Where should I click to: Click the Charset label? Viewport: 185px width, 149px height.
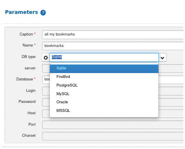(29, 136)
